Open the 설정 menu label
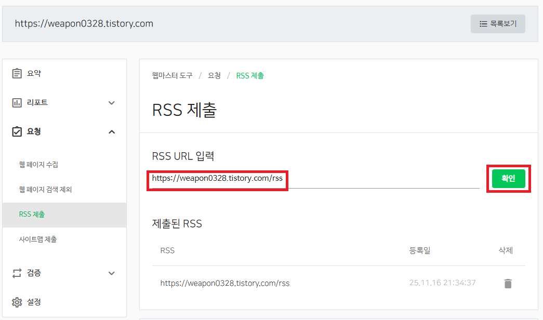Image resolution: width=543 pixels, height=320 pixels. point(34,302)
